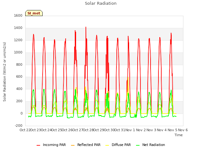Click the 1000 y-axis tick label
The image size is (202, 151).
pos(18,52)
